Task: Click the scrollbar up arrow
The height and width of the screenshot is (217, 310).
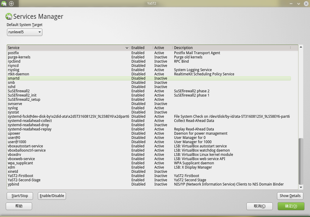Action: coord(301,47)
